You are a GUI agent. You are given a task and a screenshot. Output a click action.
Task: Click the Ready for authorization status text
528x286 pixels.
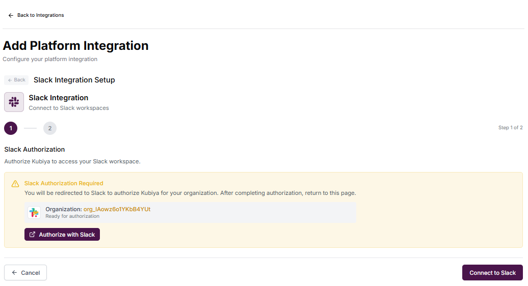click(72, 216)
